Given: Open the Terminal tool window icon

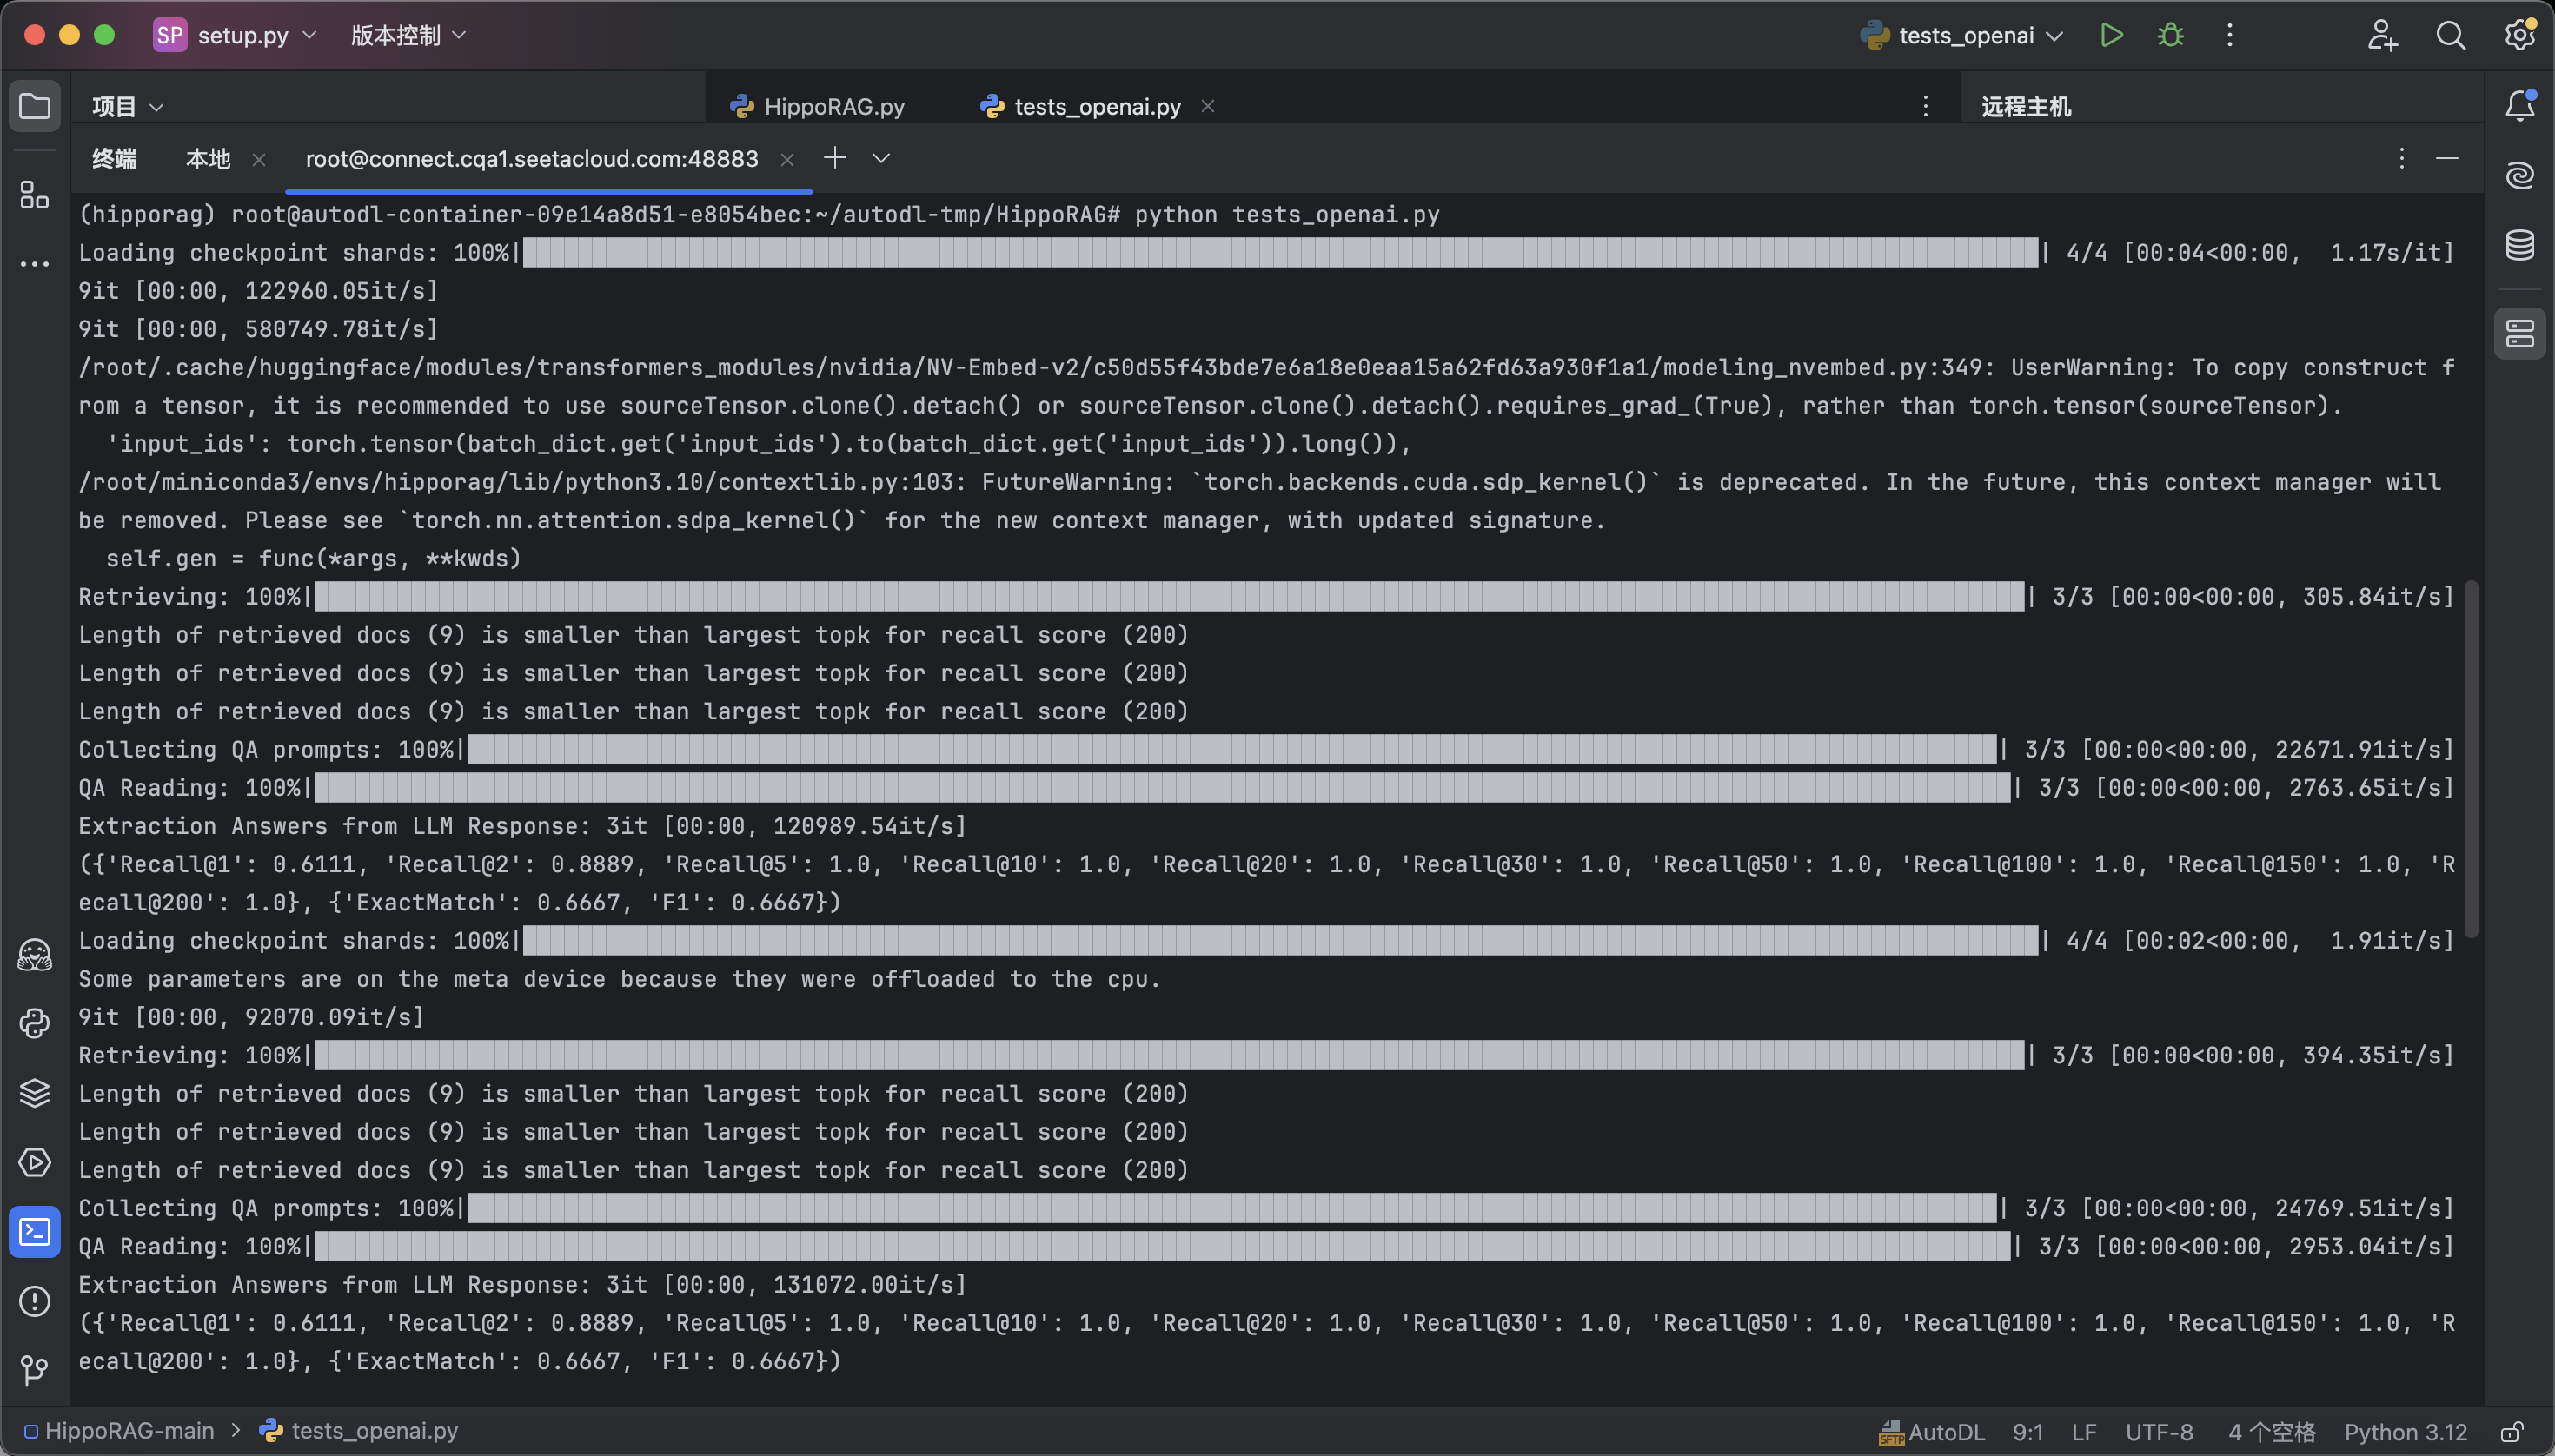Looking at the screenshot, I should pyautogui.click(x=35, y=1231).
